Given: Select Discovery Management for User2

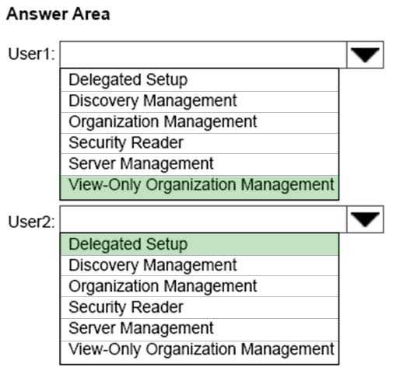Looking at the screenshot, I should coord(199,265).
